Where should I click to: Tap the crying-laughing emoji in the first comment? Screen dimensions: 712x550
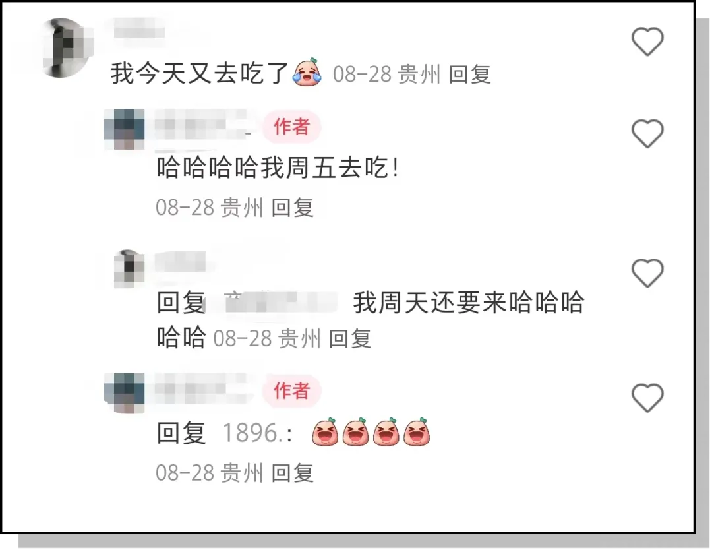tap(307, 73)
